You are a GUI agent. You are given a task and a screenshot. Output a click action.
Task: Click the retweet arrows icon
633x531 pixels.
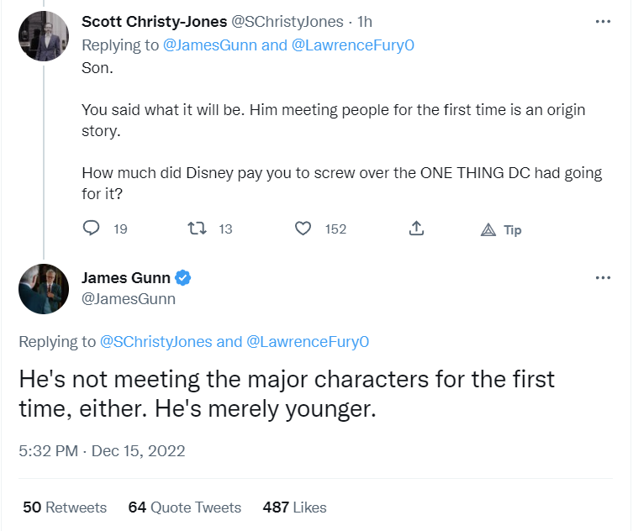point(196,229)
